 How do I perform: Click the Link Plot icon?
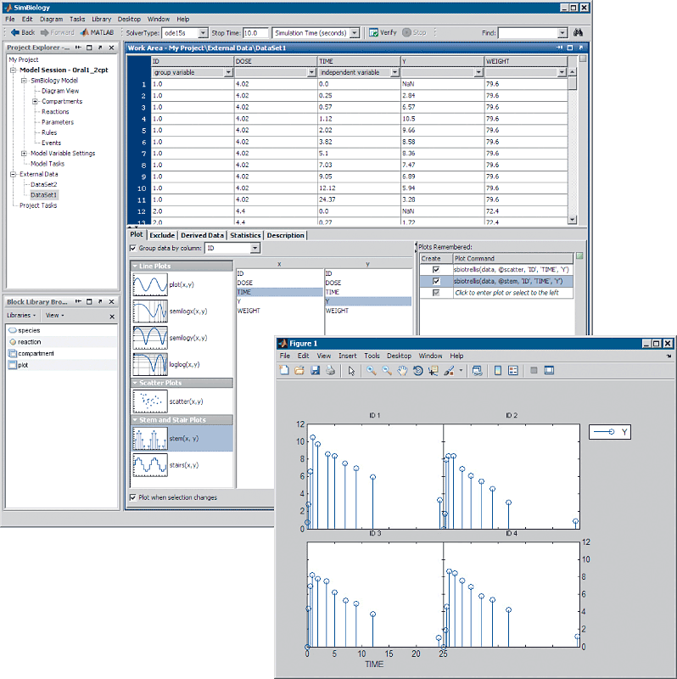click(x=477, y=371)
